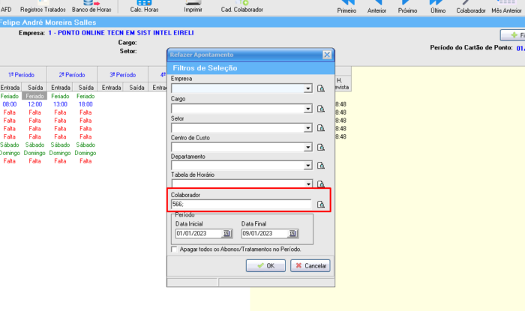The width and height of the screenshot is (525, 311).
Task: Go to Próximo record in toolbar
Action: pos(407,7)
